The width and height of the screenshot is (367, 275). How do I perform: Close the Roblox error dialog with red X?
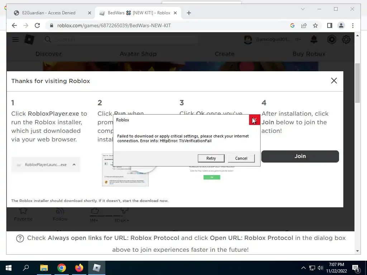254,120
